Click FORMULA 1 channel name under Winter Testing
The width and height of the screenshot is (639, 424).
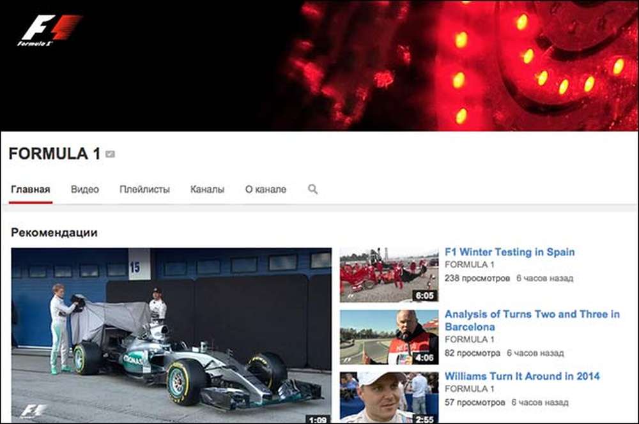470,265
